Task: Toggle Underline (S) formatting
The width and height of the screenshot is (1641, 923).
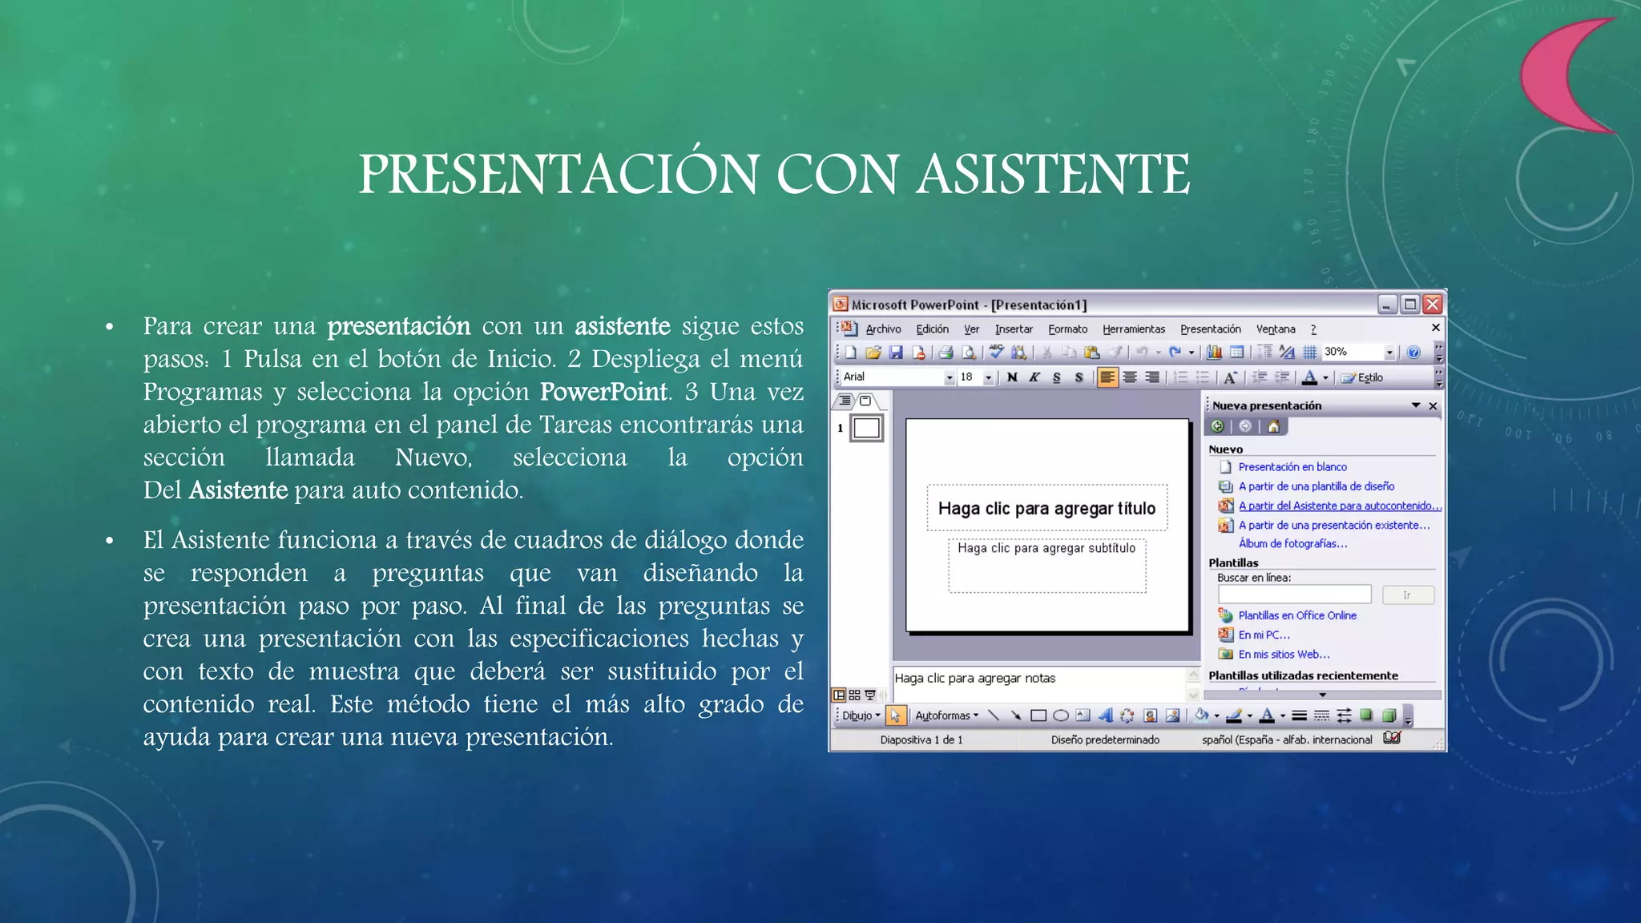Action: click(x=1057, y=377)
